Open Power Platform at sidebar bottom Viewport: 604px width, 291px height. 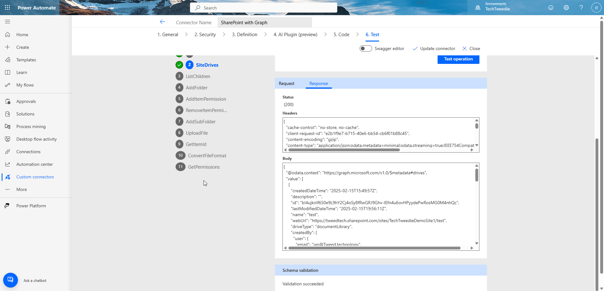tap(31, 206)
